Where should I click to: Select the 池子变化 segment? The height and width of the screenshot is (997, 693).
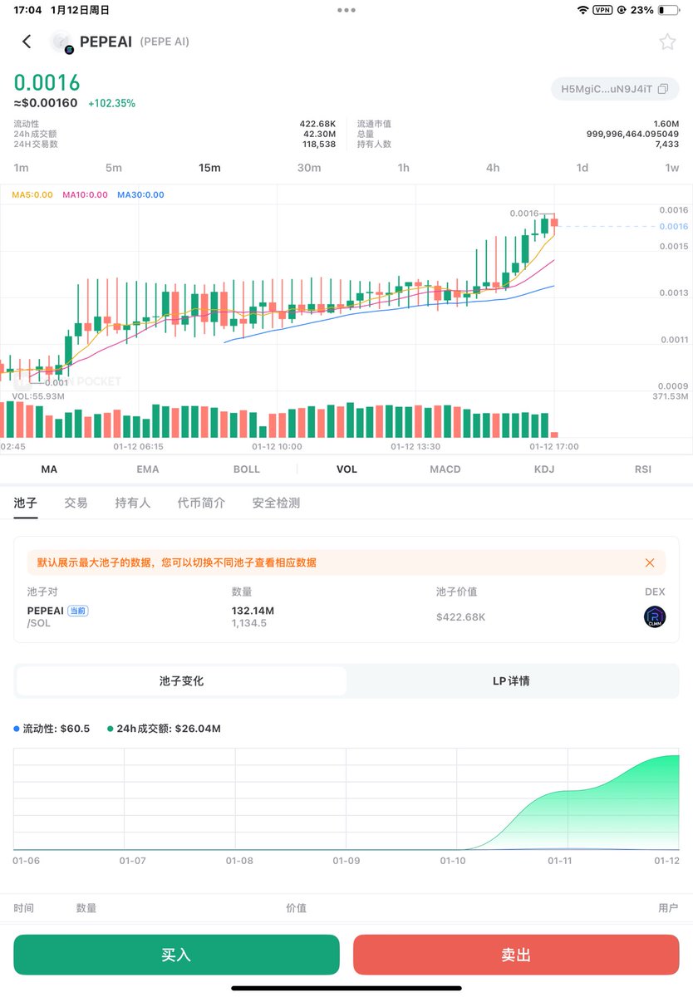tap(181, 681)
